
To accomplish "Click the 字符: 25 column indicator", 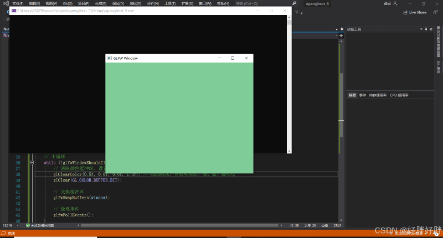I will click(x=310, y=226).
